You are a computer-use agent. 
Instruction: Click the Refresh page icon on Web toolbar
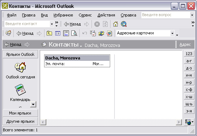coord(105,24)
